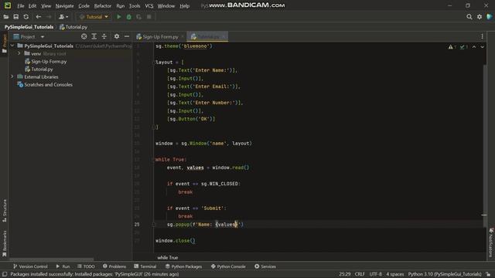Open the Tools menu
This screenshot has width=495, height=278.
point(135,6)
